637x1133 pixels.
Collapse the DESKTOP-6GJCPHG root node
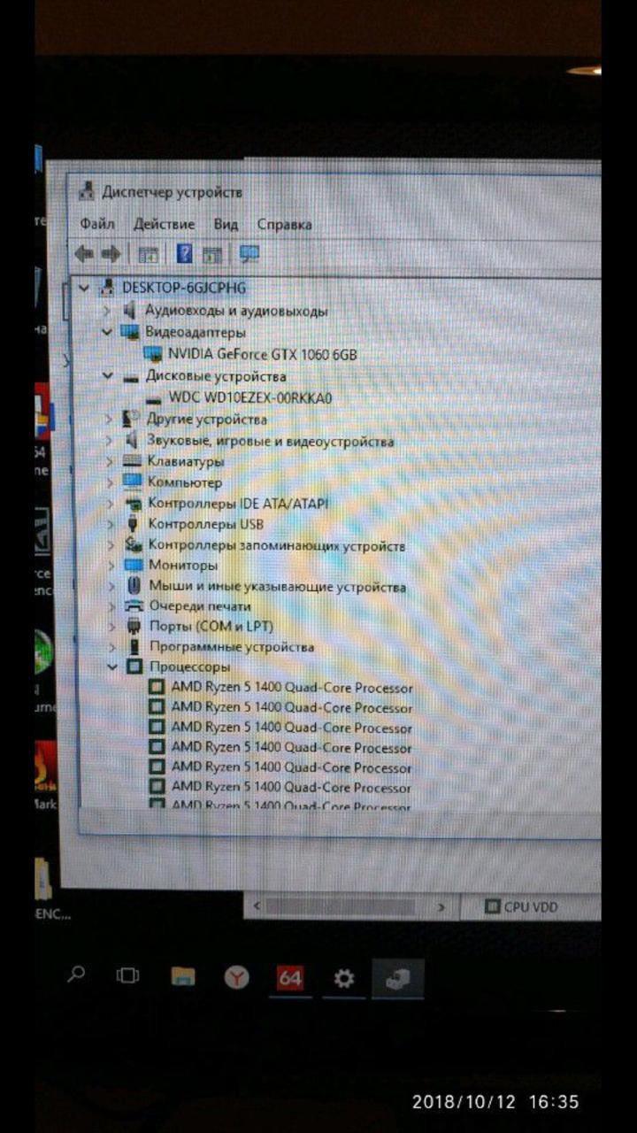[85, 288]
